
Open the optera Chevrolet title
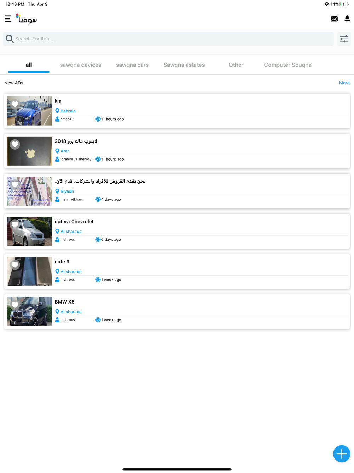point(74,222)
